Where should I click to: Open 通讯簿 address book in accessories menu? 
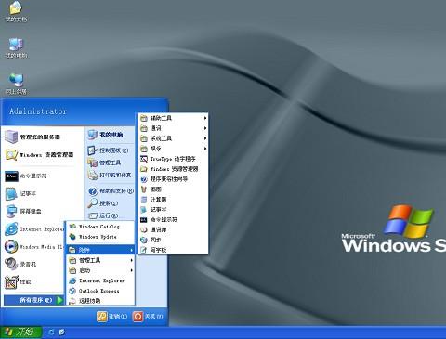click(x=173, y=229)
